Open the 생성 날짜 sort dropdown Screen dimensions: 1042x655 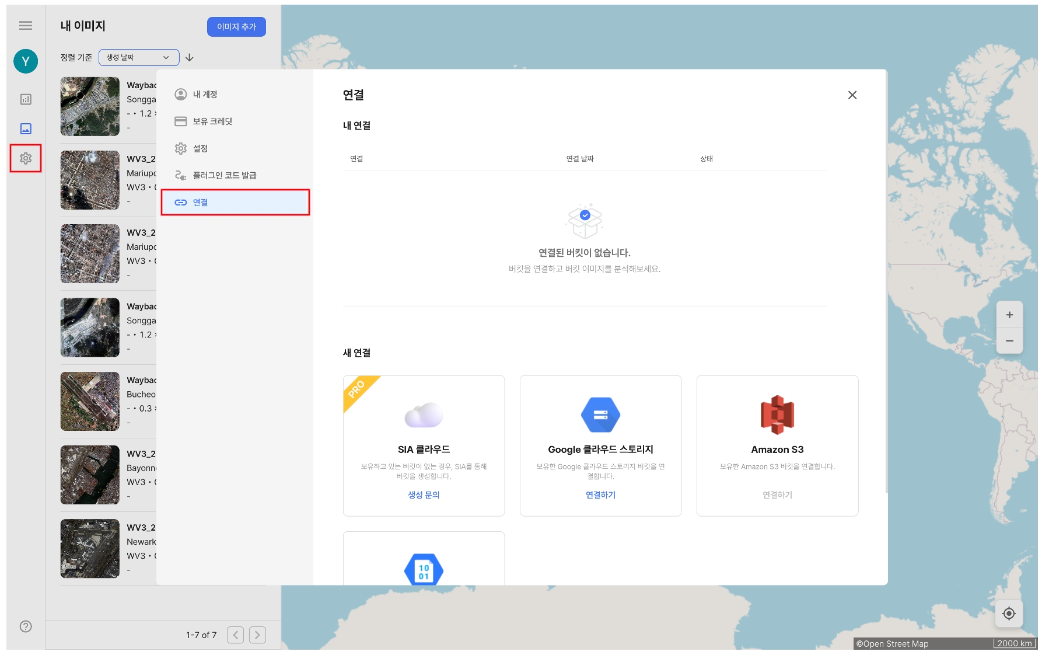(138, 57)
